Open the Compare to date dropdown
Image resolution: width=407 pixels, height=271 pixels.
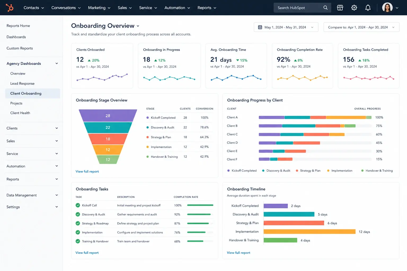click(x=361, y=27)
